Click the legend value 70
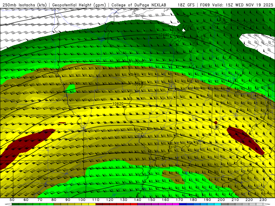 (40, 200)
